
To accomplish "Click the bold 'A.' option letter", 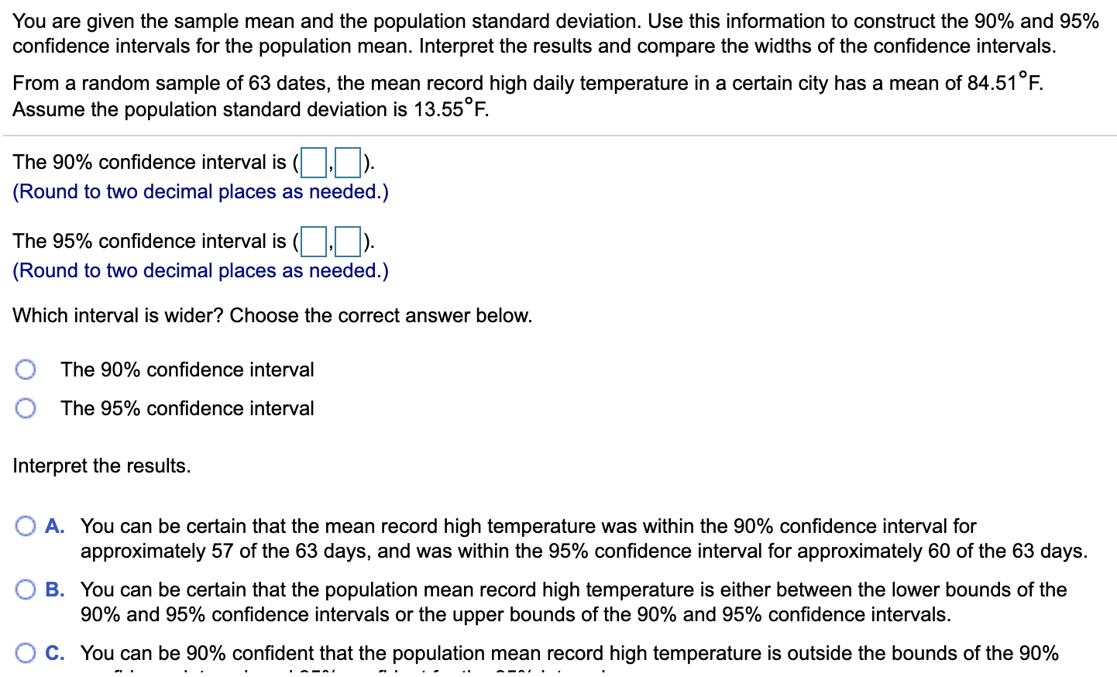I will click(55, 526).
